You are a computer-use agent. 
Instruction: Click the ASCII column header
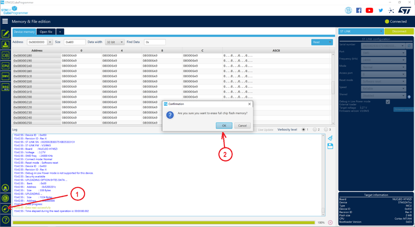(276, 51)
